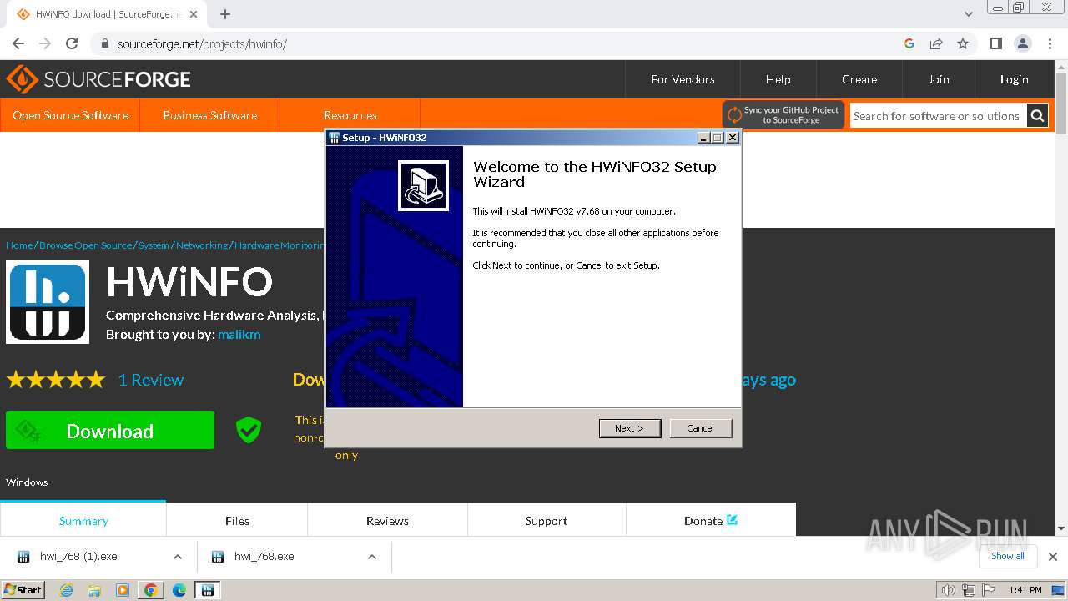
Task: Click Next in HWiNFO32 Setup wizard
Action: [x=630, y=428]
